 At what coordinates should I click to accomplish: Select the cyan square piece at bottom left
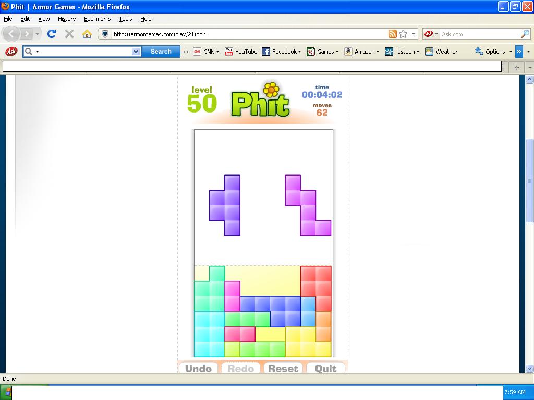point(210,334)
